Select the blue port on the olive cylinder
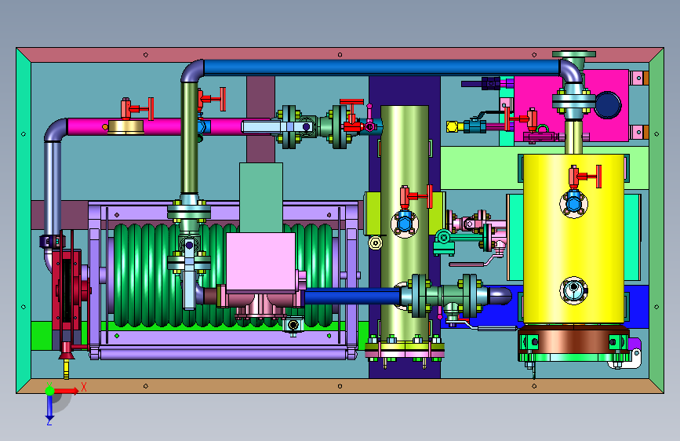This screenshot has height=441, width=680. [x=405, y=224]
